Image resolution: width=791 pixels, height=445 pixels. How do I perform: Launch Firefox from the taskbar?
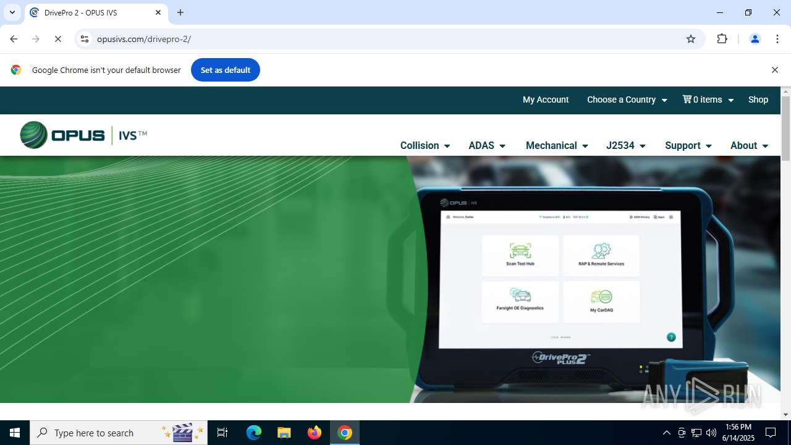[x=315, y=433]
